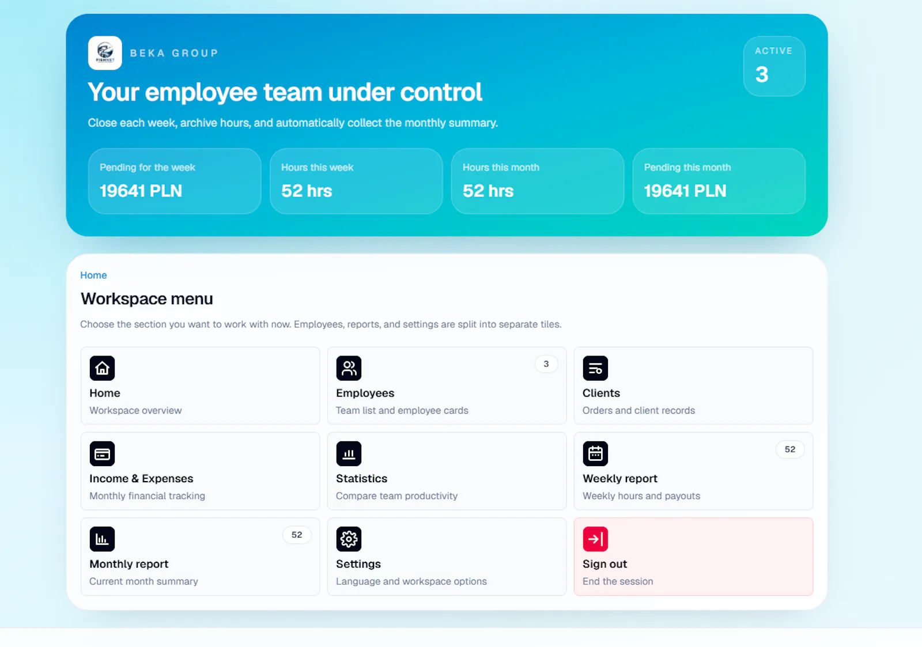Click the red Sign out arrow icon
Screen dimensions: 922x647
click(595, 539)
